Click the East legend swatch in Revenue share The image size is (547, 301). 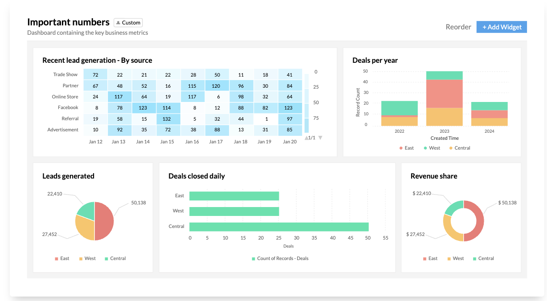[x=424, y=258]
